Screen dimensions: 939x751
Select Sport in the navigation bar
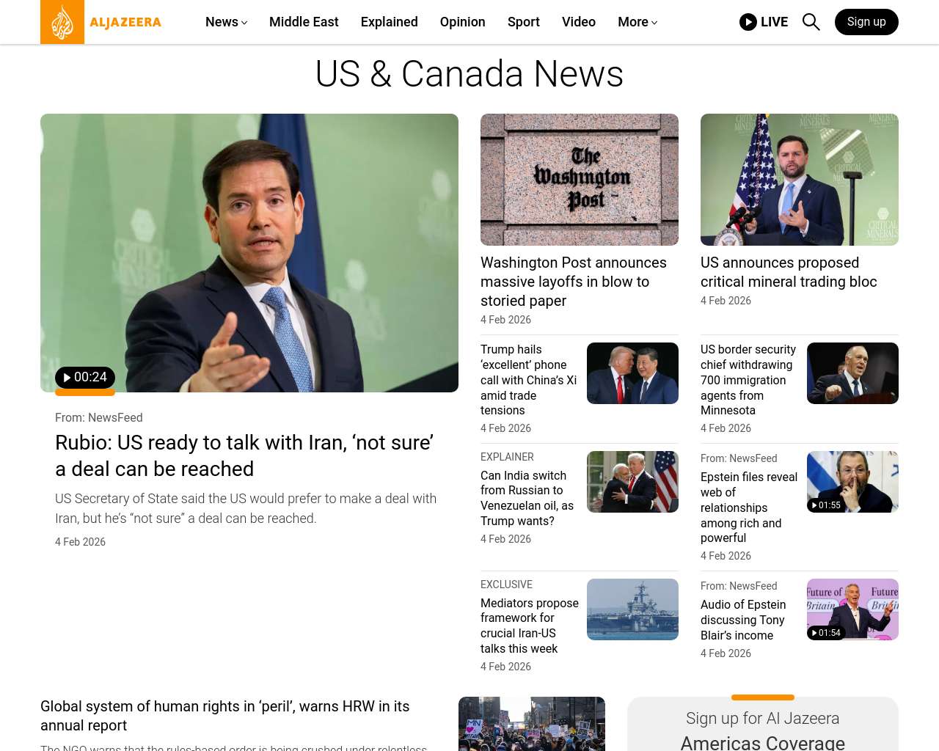pos(523,22)
